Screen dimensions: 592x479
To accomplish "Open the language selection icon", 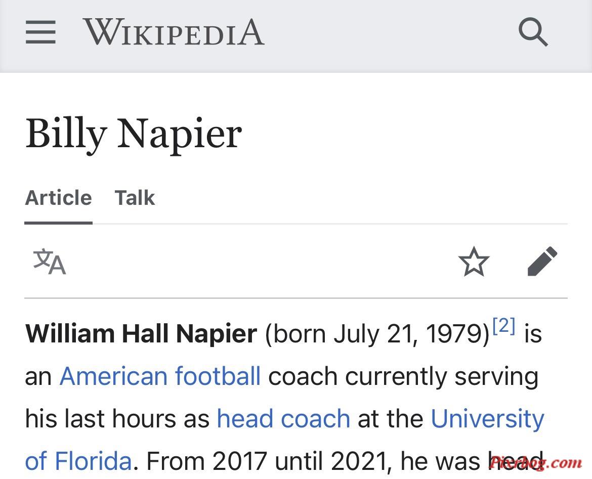I will coord(50,261).
